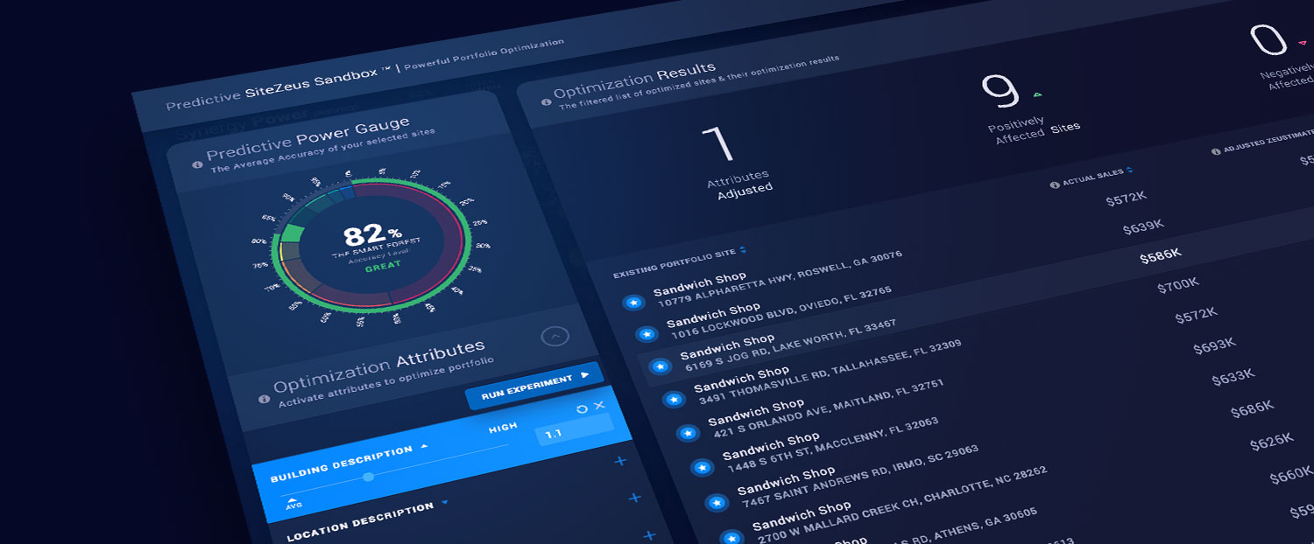Click the 1016 Lockwood Blvd, Oviedo address
The height and width of the screenshot is (544, 1314).
point(781,312)
